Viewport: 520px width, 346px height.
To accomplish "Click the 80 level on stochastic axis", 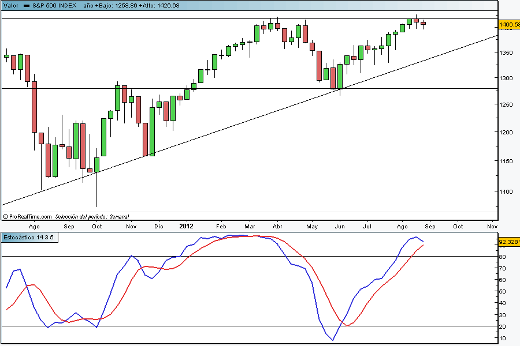I will [503, 257].
